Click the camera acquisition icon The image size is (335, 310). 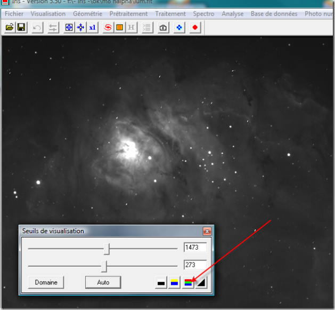tap(164, 27)
